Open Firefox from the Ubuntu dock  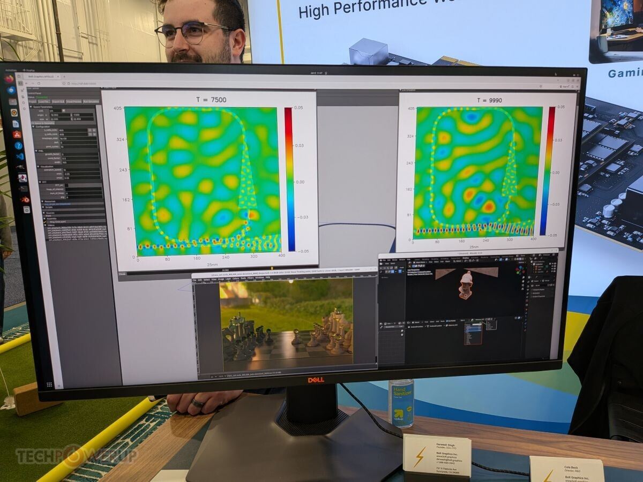[9, 79]
